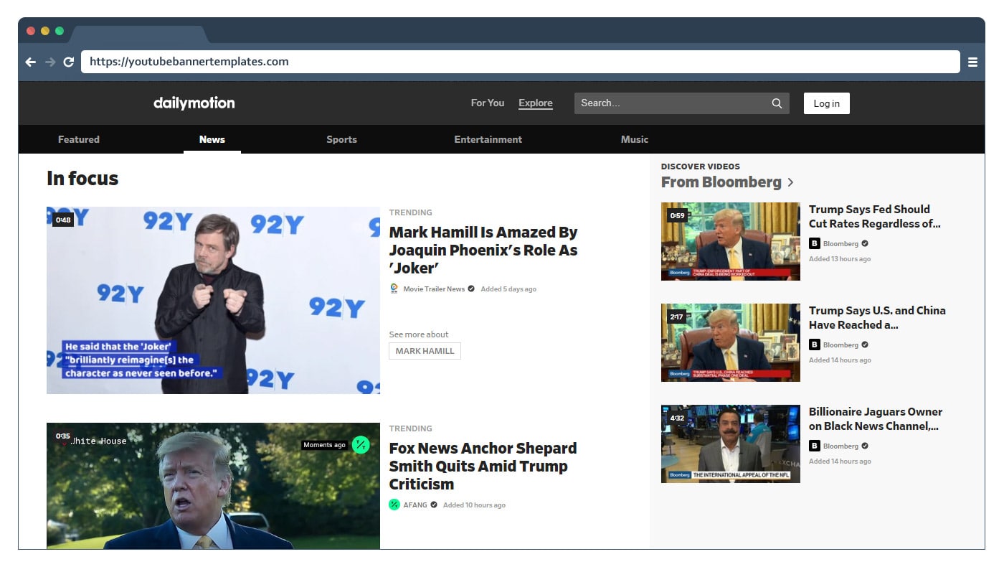Screen dimensions: 1004x567
Task: Click verified badge next to AFANG
Action: click(434, 505)
